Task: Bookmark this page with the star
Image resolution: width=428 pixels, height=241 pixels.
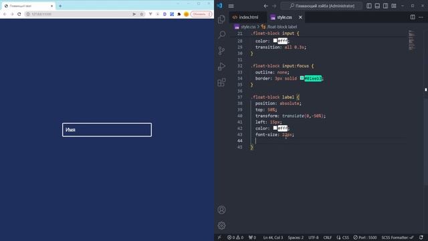Action: pyautogui.click(x=142, y=14)
